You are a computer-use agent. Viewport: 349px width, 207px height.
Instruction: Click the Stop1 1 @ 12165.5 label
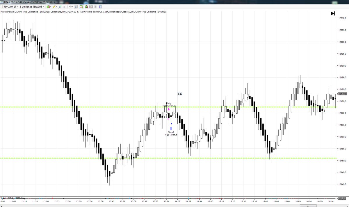coord(171,133)
